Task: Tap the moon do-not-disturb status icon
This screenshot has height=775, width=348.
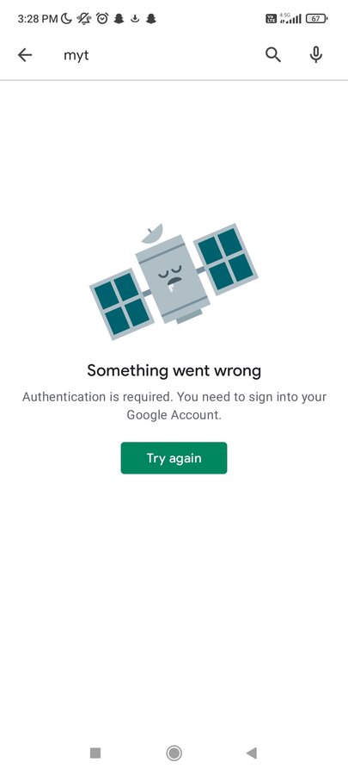Action: point(66,19)
